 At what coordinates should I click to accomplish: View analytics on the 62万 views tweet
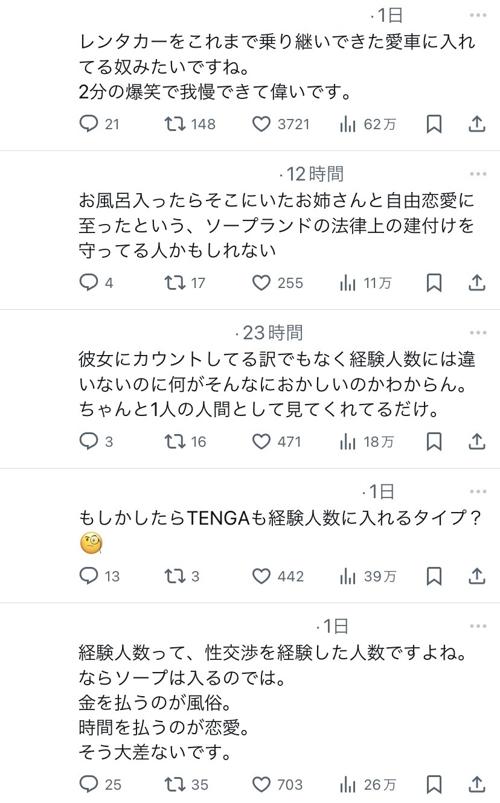coord(348,124)
